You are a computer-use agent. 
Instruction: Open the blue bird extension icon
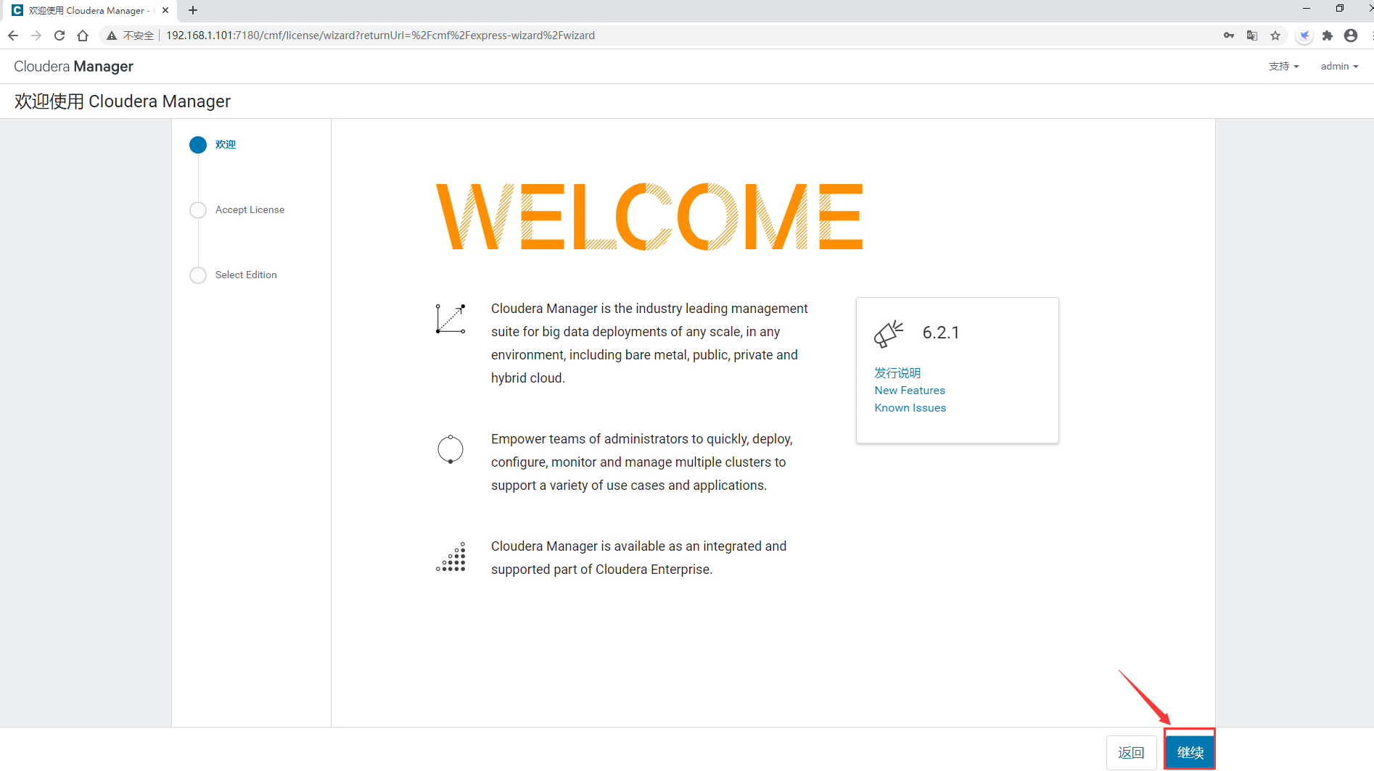pos(1304,36)
